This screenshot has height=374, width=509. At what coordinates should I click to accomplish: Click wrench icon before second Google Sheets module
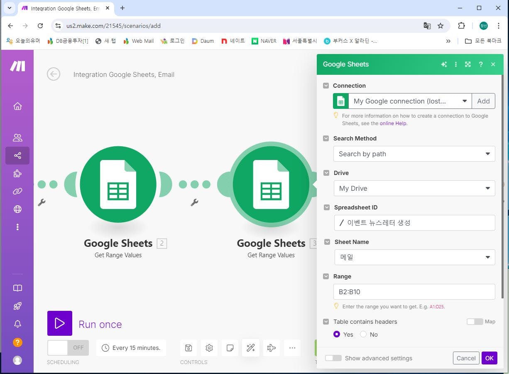click(x=194, y=202)
